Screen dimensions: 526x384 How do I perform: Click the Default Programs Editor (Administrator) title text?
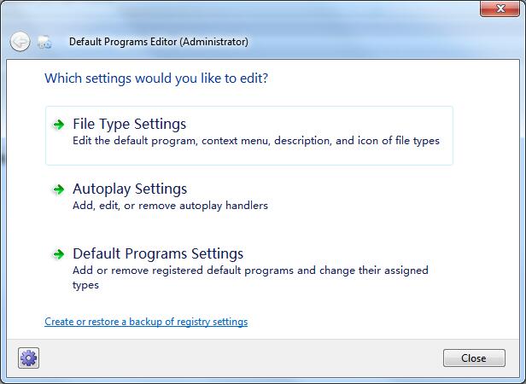(159, 41)
